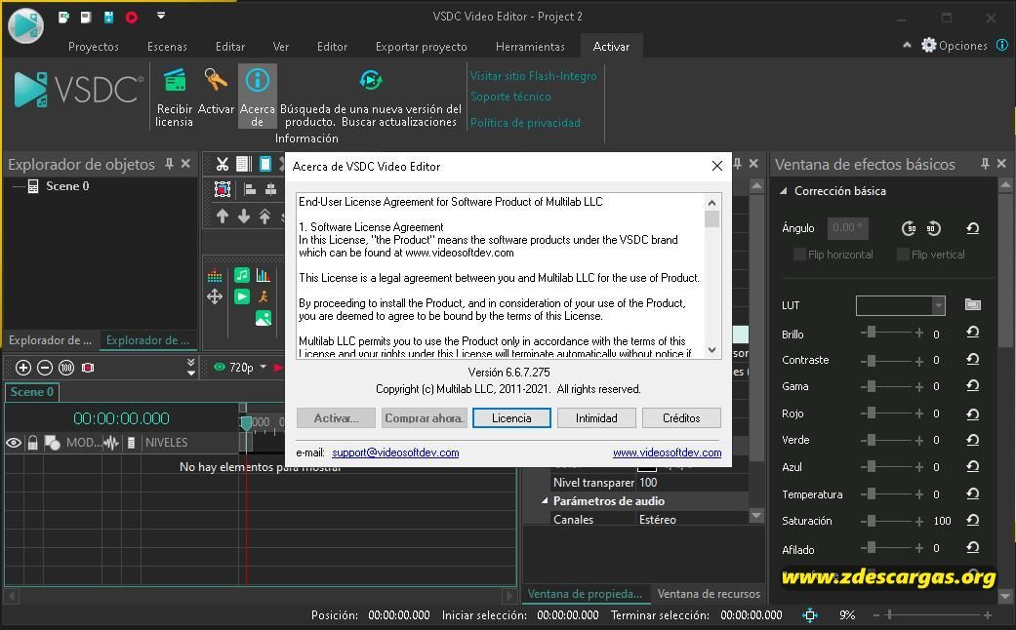This screenshot has height=630, width=1016.
Task: Expand timeline toolbar overflow chevron
Action: 191,367
